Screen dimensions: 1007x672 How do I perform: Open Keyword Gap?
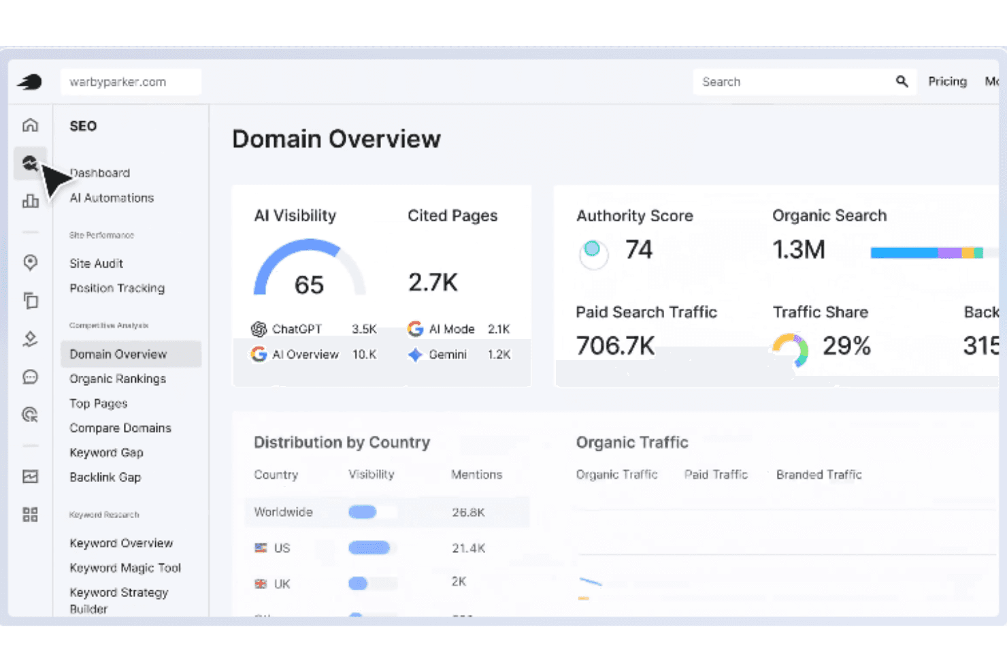(106, 453)
